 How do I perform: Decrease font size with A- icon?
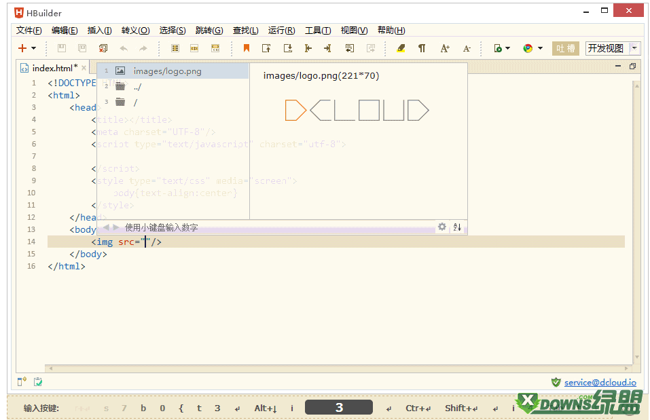tap(467, 48)
